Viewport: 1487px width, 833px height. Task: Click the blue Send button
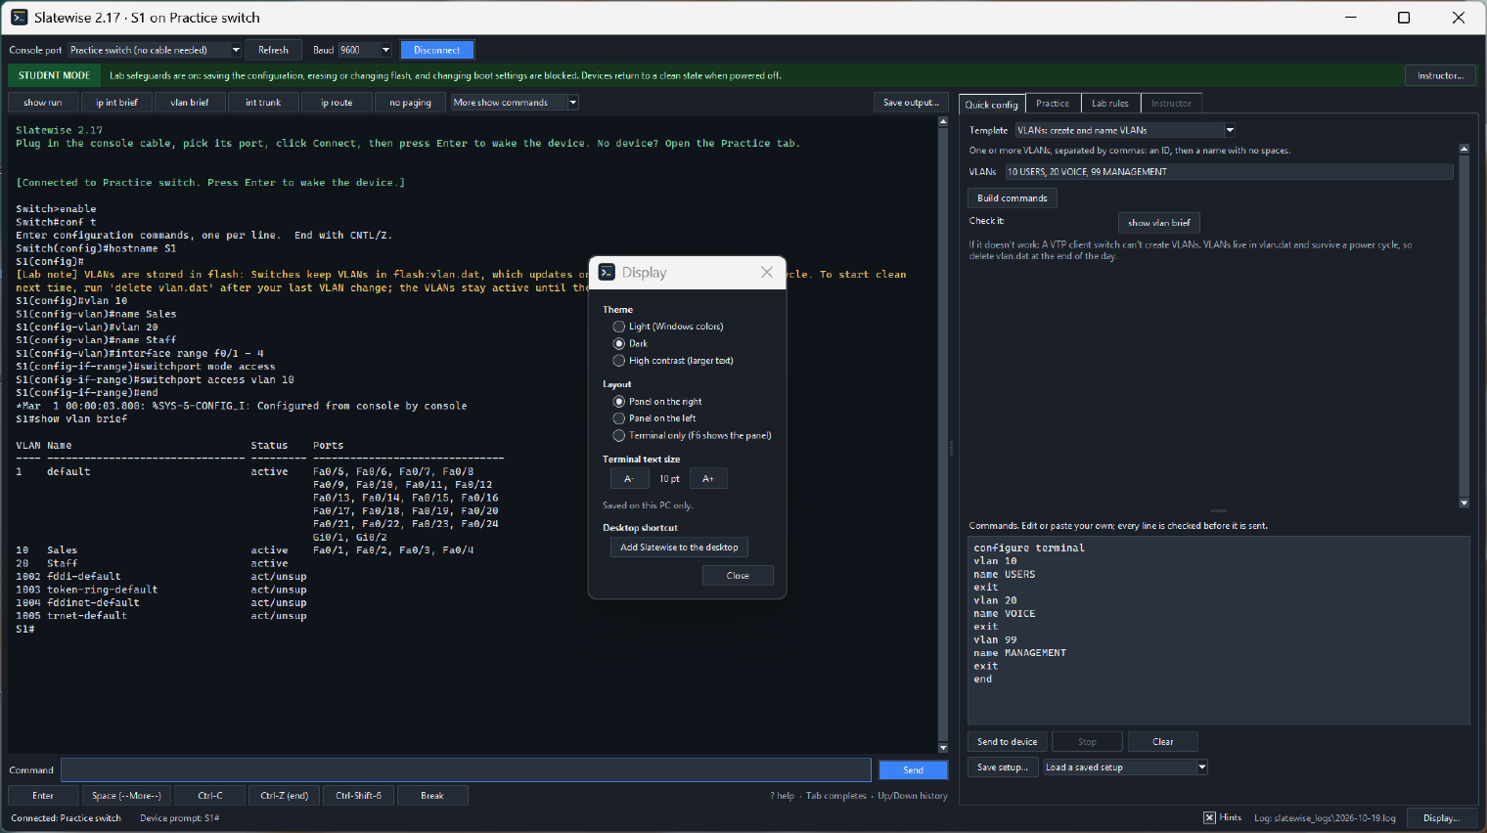913,770
